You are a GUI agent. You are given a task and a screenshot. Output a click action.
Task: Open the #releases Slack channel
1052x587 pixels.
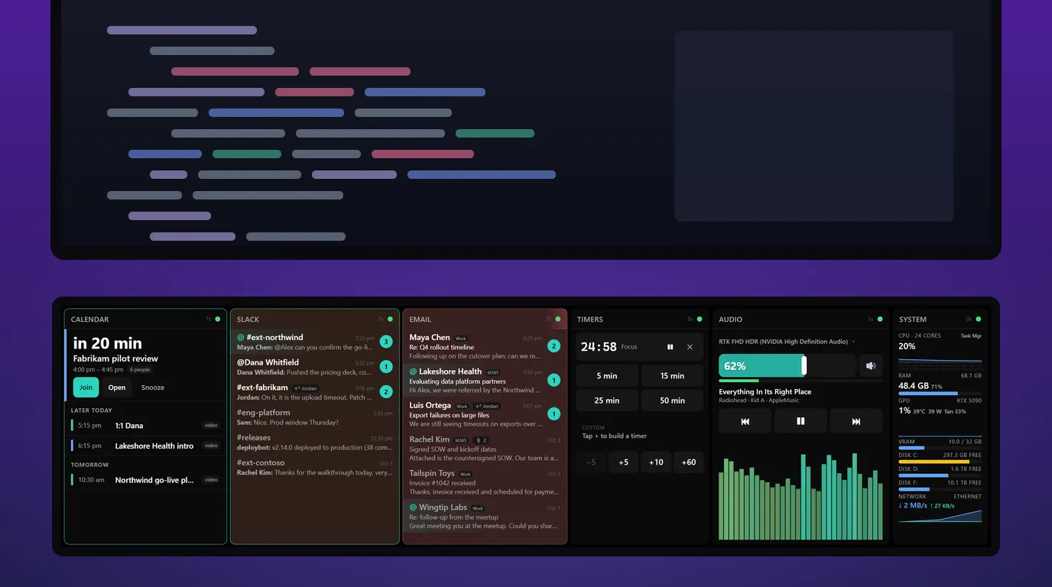coord(315,443)
